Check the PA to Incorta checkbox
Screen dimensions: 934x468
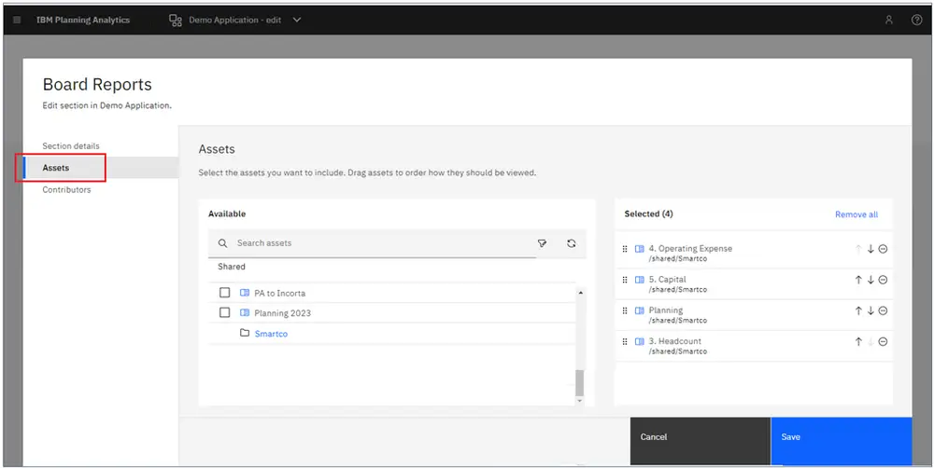[x=224, y=293]
